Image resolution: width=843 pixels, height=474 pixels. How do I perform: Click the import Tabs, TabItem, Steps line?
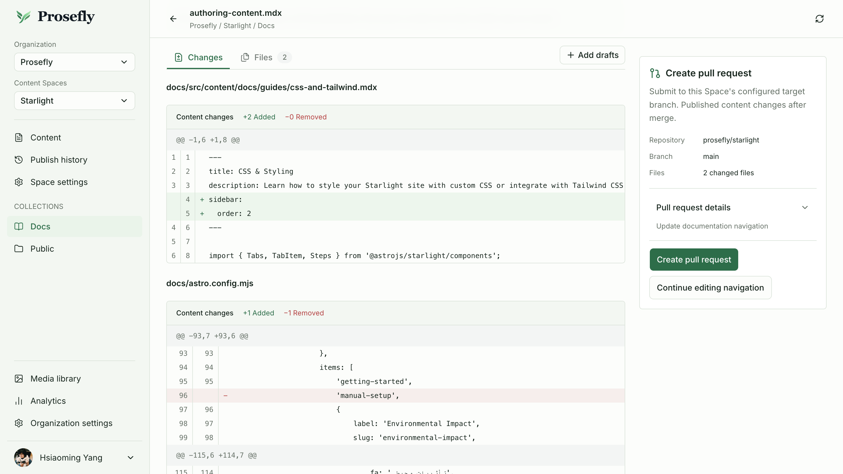tap(396, 256)
